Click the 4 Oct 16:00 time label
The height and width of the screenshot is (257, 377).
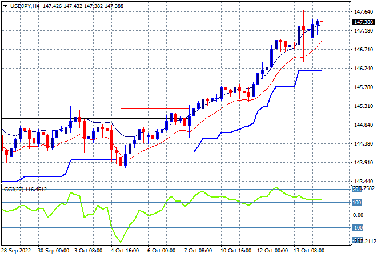coord(125,251)
